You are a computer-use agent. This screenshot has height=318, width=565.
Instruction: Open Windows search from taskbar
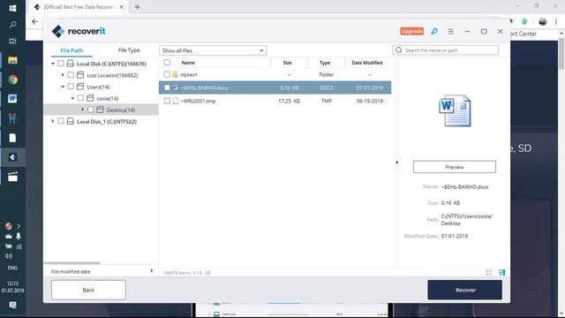pos(12,25)
